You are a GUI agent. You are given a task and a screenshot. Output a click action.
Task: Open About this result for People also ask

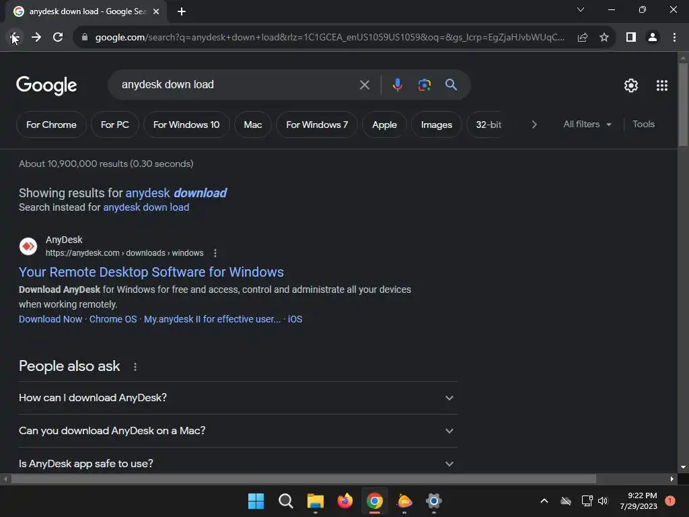(135, 367)
